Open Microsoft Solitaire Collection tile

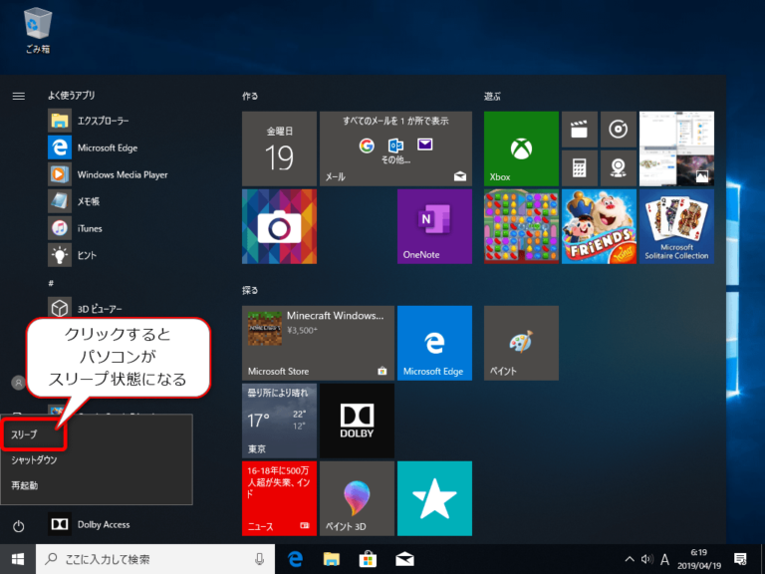click(x=676, y=226)
